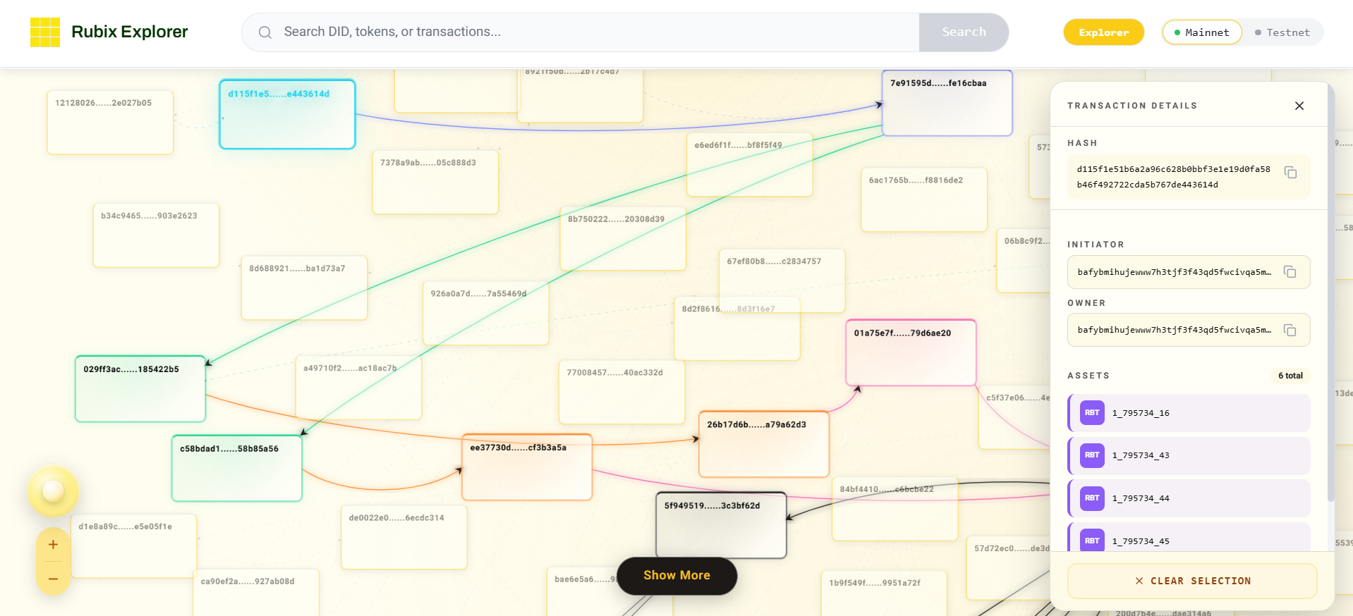Select transaction node 84bf4410......c6bcbe22
This screenshot has height=616, width=1353.
click(x=895, y=509)
